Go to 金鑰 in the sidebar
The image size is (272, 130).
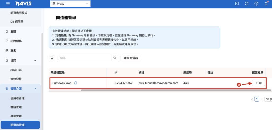click(x=13, y=31)
